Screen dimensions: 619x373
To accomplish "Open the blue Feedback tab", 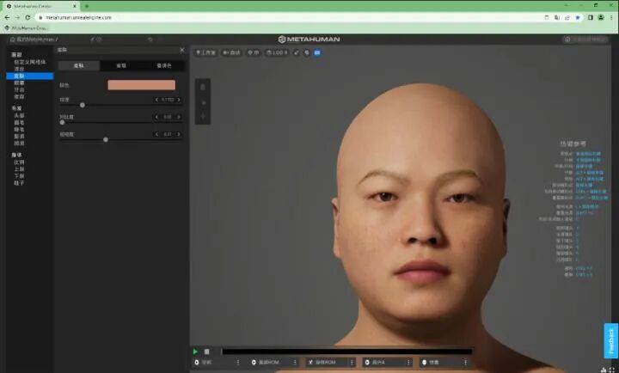I will click(611, 341).
